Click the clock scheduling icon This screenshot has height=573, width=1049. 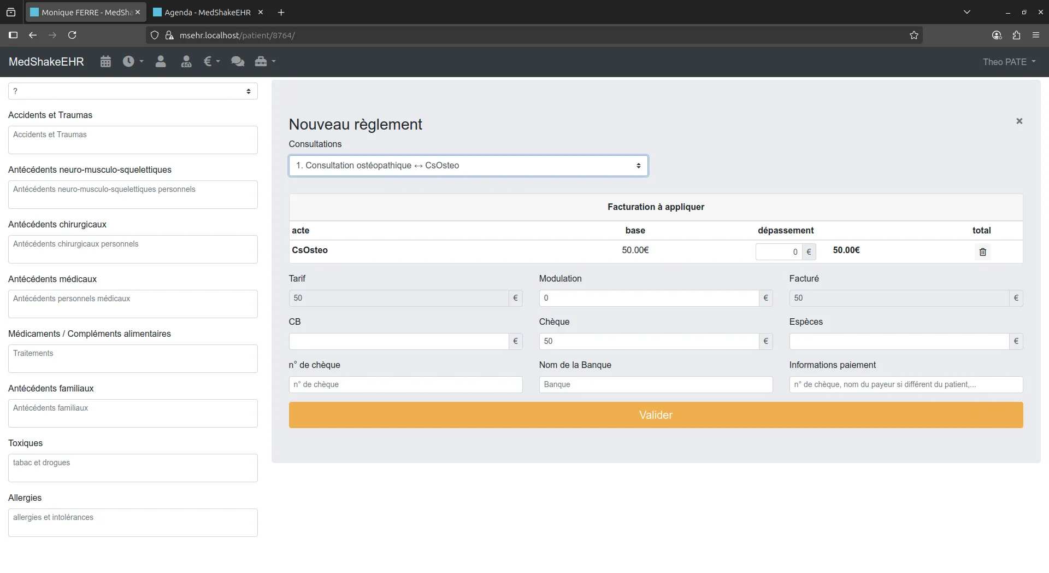tap(129, 61)
